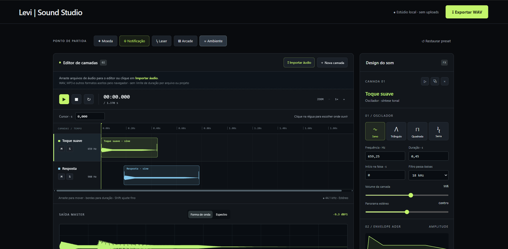Load the Ambiente preset
The height and width of the screenshot is (249, 508).
[213, 41]
